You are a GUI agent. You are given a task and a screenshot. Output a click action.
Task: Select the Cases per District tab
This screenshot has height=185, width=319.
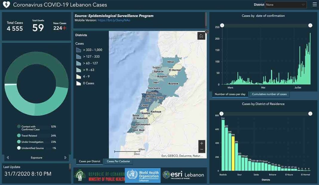pos(90,161)
